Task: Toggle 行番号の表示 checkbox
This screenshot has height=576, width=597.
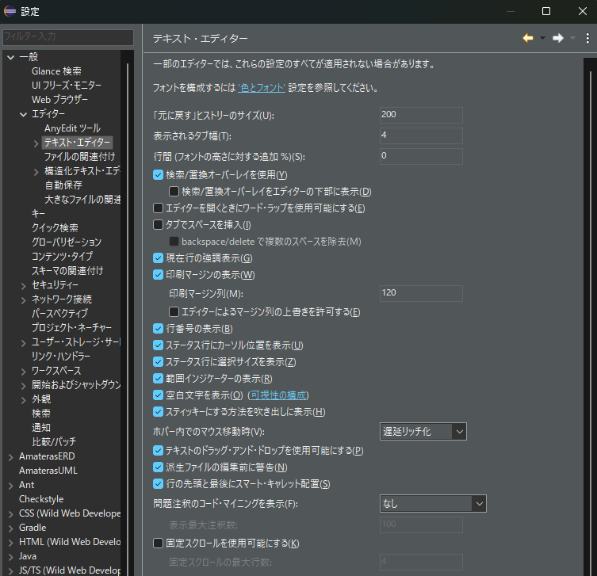Action: [158, 329]
